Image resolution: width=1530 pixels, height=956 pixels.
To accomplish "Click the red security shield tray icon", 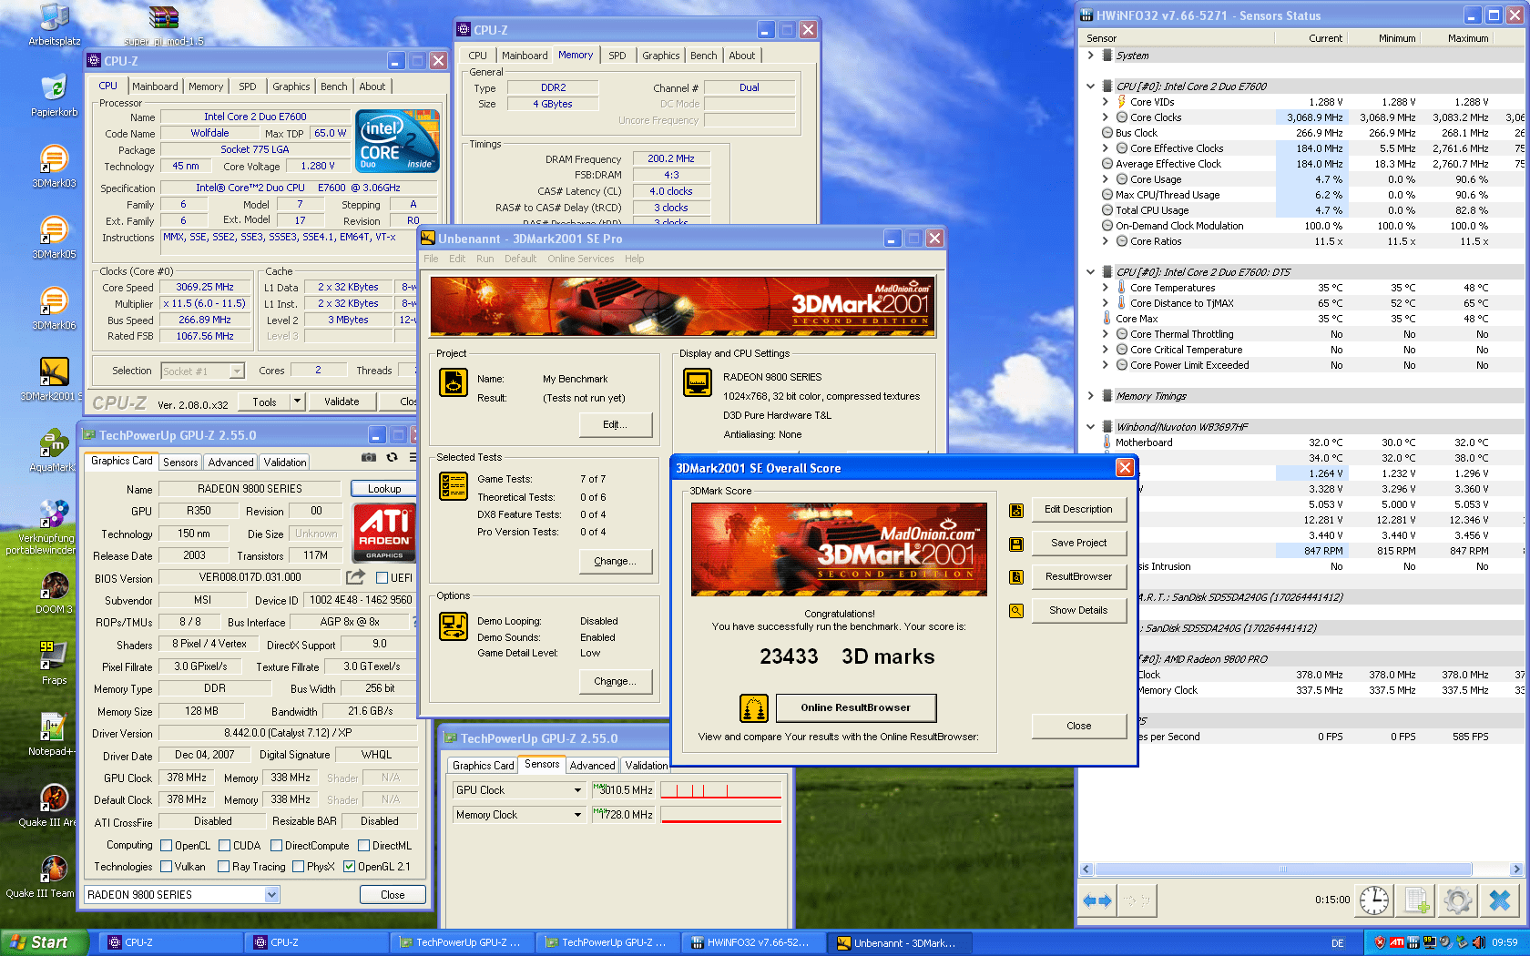I will coord(1380,942).
